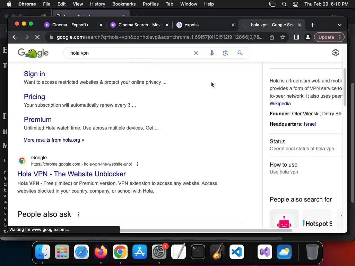Open Google quick settings gear

coord(335,53)
